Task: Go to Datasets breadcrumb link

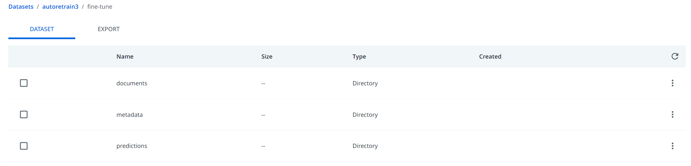Action: pyautogui.click(x=21, y=7)
